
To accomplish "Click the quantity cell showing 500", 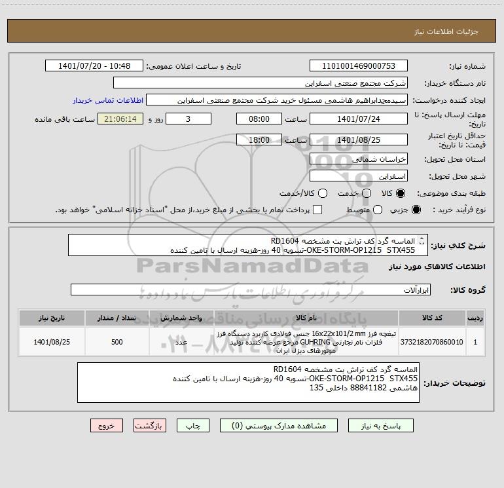I will tap(117, 342).
